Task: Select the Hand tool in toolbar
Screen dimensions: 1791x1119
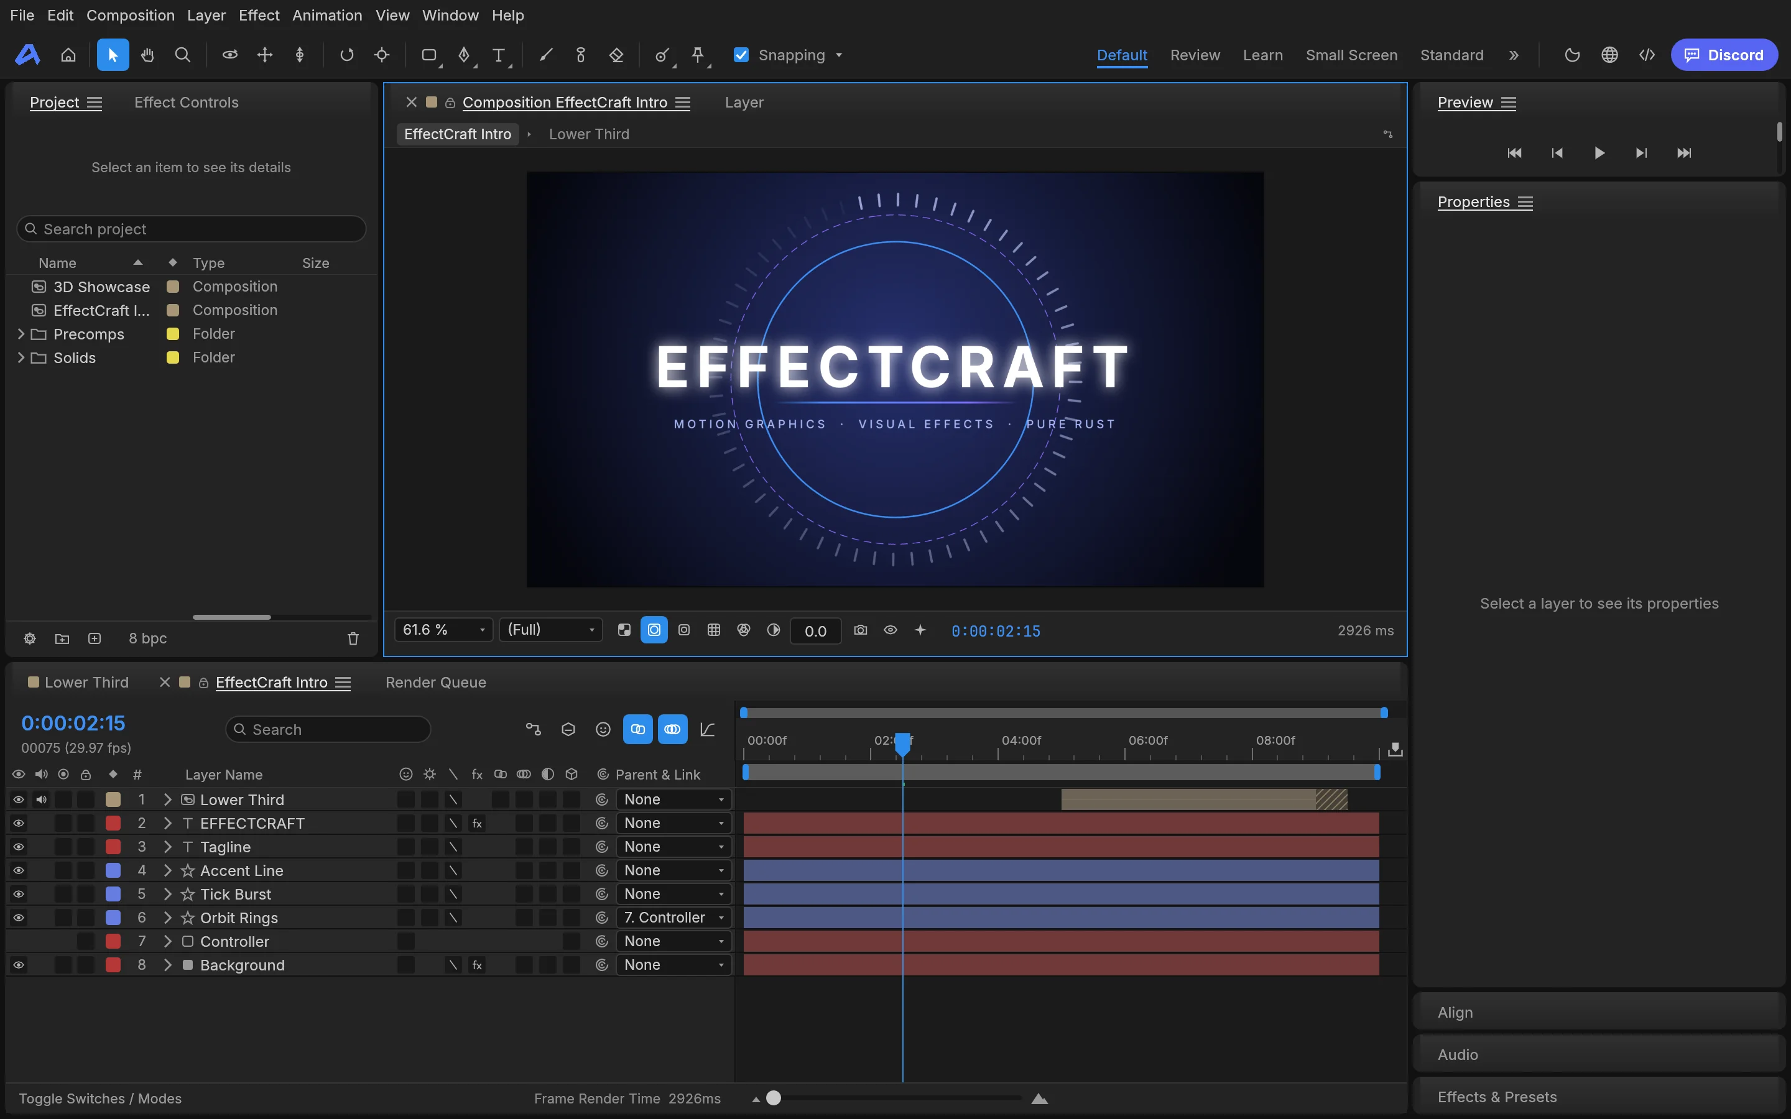Action: [x=147, y=55]
